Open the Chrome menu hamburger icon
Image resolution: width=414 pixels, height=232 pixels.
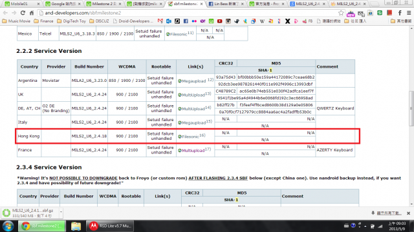point(409,13)
